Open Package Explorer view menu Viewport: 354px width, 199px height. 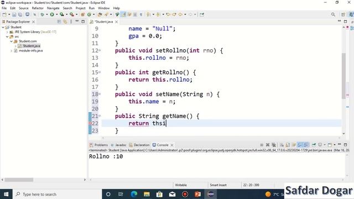(x=71, y=22)
